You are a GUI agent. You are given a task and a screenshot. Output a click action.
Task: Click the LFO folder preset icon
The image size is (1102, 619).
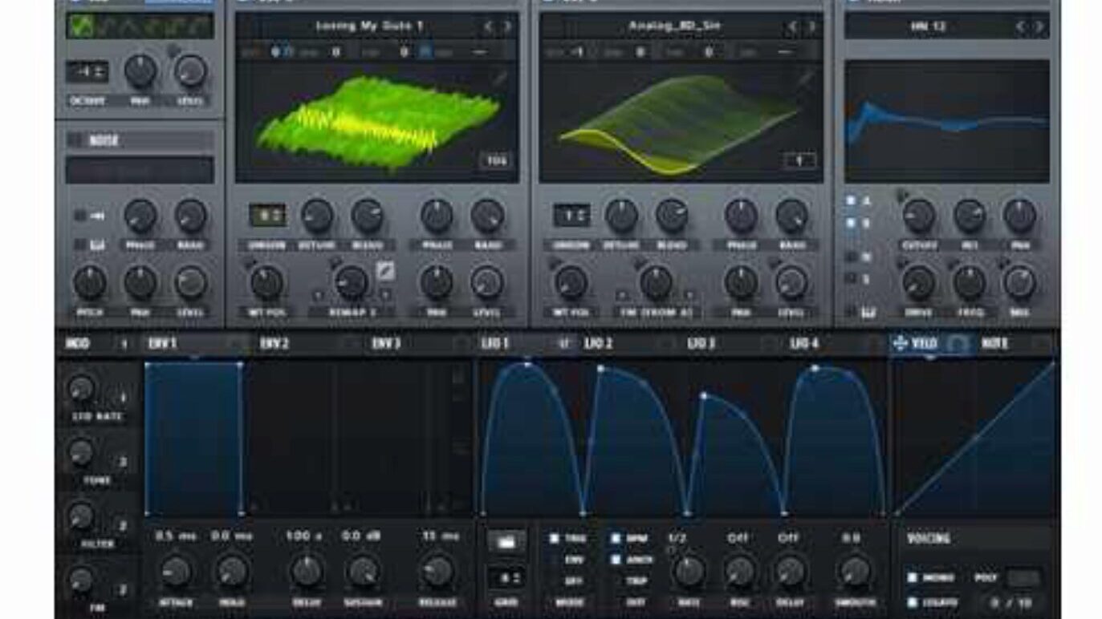[506, 542]
